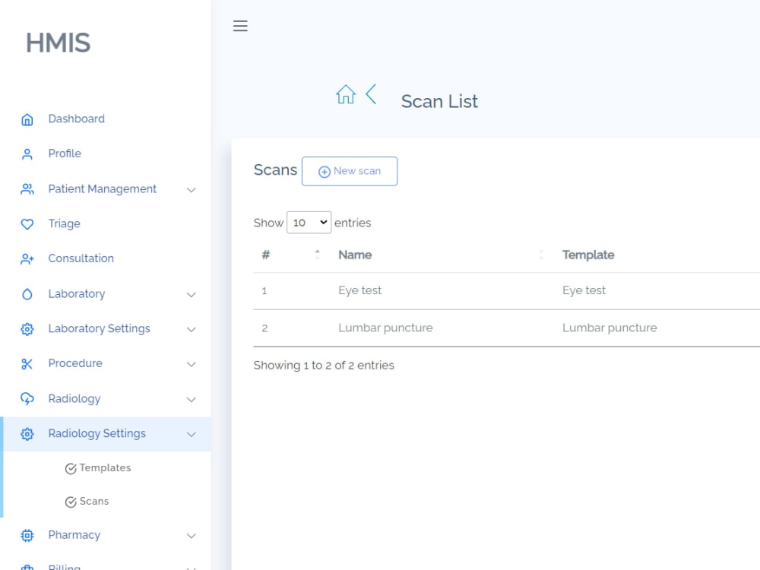Click the Radiology cloud-lightning icon
Screen dimensions: 760x570
[x=27, y=399]
